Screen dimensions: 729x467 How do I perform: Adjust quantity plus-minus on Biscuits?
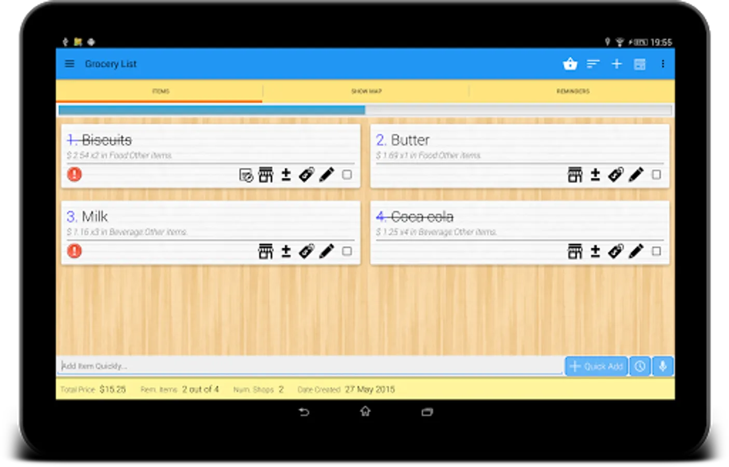tap(286, 175)
